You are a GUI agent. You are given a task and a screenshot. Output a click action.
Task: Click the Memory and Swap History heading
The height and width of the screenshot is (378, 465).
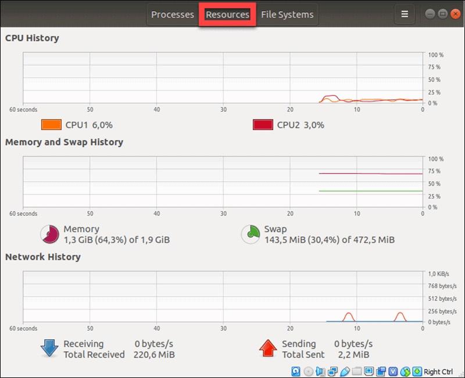64,142
